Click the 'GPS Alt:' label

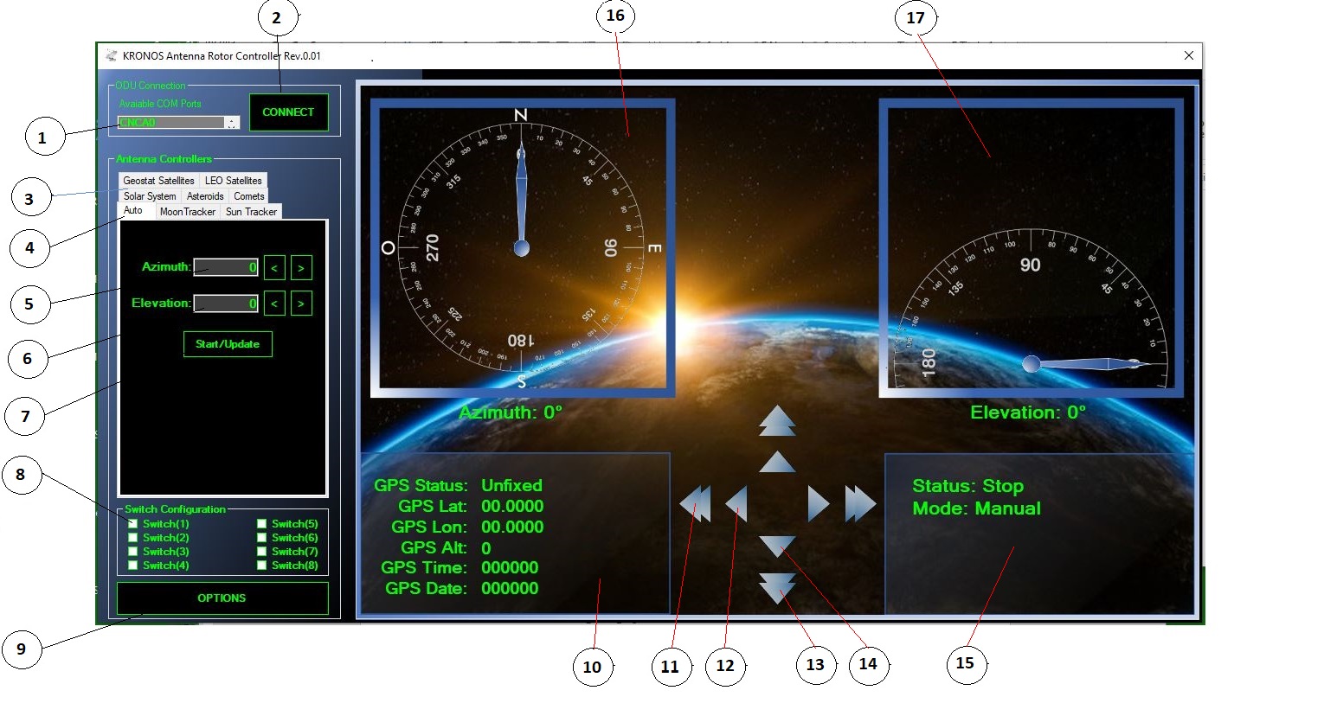coord(434,548)
